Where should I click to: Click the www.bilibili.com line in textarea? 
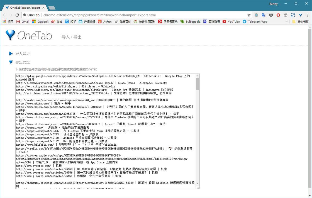click(66, 145)
